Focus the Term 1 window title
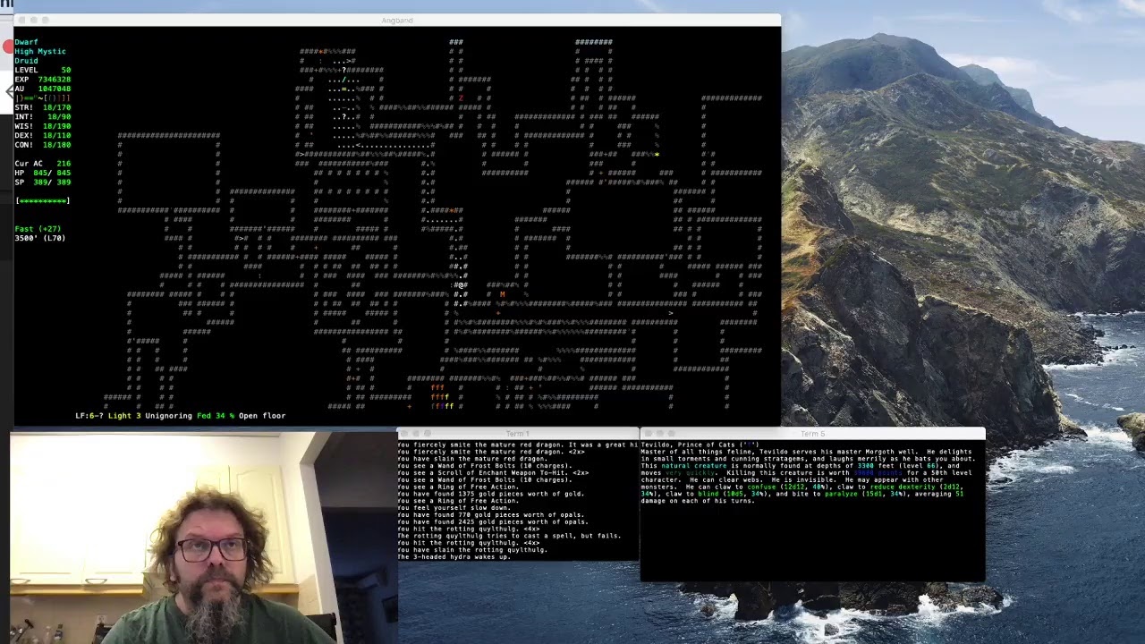This screenshot has height=644, width=1145. coord(518,434)
